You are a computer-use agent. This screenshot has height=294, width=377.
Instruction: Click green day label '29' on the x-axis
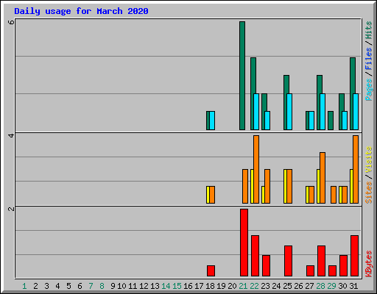click(x=331, y=286)
